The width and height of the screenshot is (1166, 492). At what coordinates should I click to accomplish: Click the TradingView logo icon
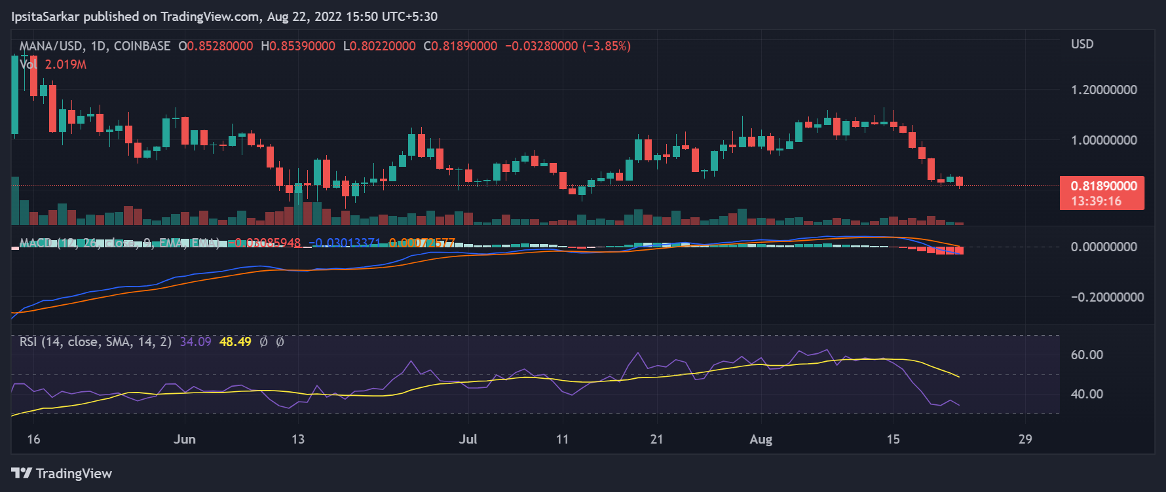tap(22, 473)
